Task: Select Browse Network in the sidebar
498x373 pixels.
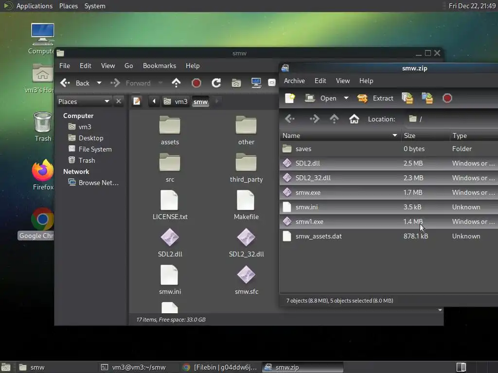Action: coord(98,183)
